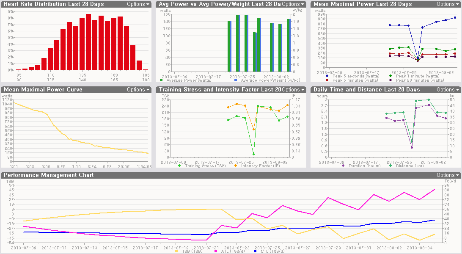
Task: Click the 'Distance (km)' legend label
Action: (x=410, y=166)
